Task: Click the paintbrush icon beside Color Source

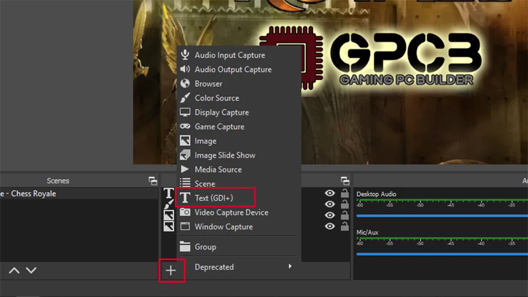Action: tap(185, 98)
